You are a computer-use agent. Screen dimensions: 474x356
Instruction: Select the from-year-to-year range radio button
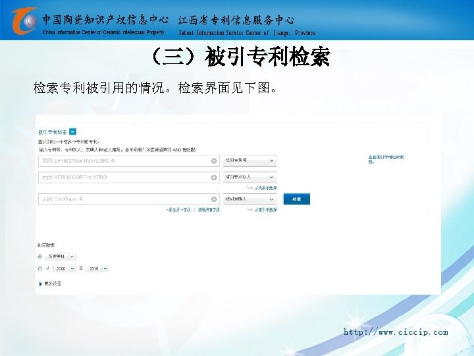click(40, 268)
